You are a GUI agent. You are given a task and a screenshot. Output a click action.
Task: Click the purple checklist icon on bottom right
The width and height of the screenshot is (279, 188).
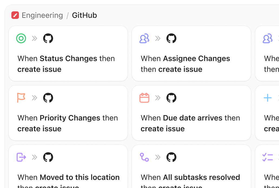pyautogui.click(x=267, y=157)
